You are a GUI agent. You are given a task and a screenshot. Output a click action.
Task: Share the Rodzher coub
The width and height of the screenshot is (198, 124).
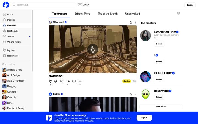click(131, 94)
